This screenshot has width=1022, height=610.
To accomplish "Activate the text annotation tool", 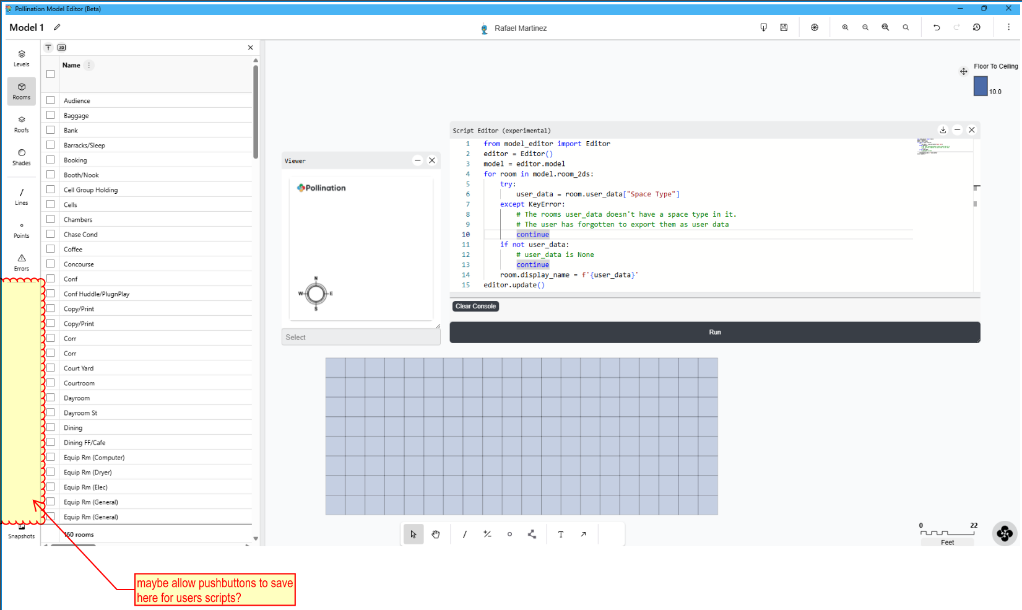I will pos(561,534).
